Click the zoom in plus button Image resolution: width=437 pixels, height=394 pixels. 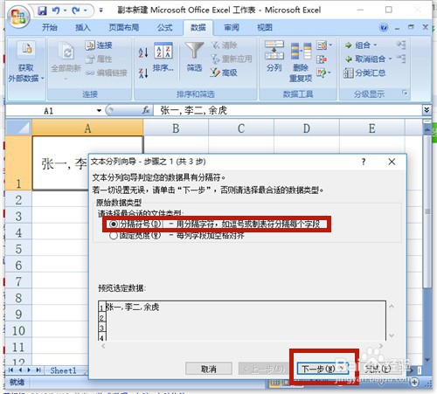point(415,382)
